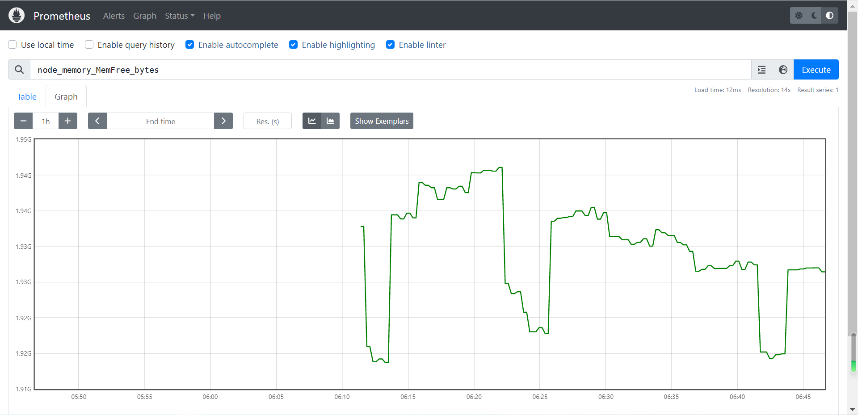The image size is (858, 415).
Task: Show unstacked line graph
Action: pos(312,121)
